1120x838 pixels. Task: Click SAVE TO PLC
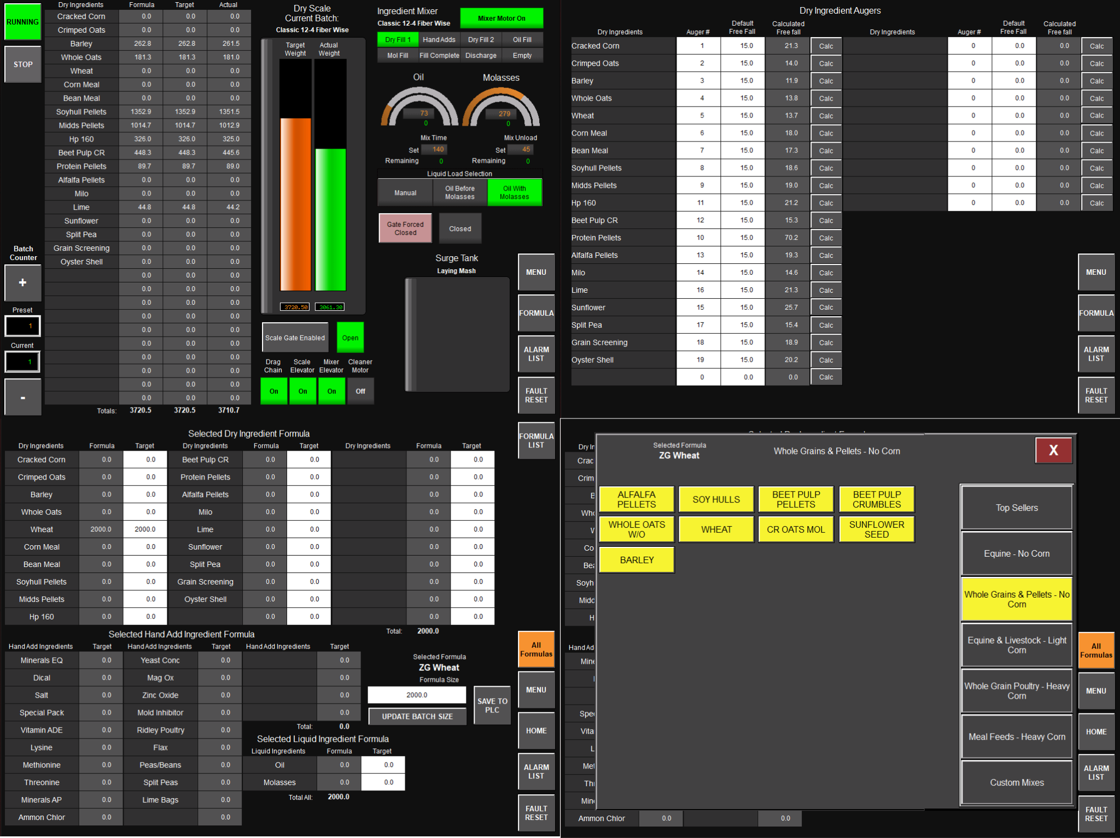(x=491, y=705)
